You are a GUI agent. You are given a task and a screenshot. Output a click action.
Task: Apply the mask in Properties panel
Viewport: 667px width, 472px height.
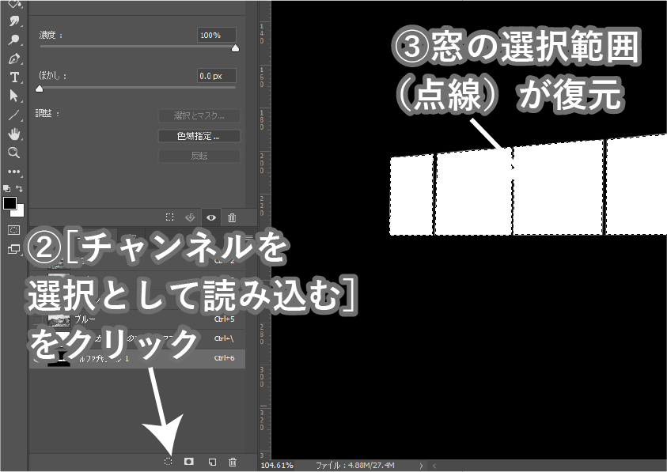pyautogui.click(x=190, y=217)
